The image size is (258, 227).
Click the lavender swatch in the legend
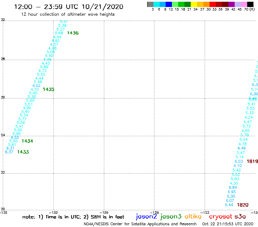238,4
